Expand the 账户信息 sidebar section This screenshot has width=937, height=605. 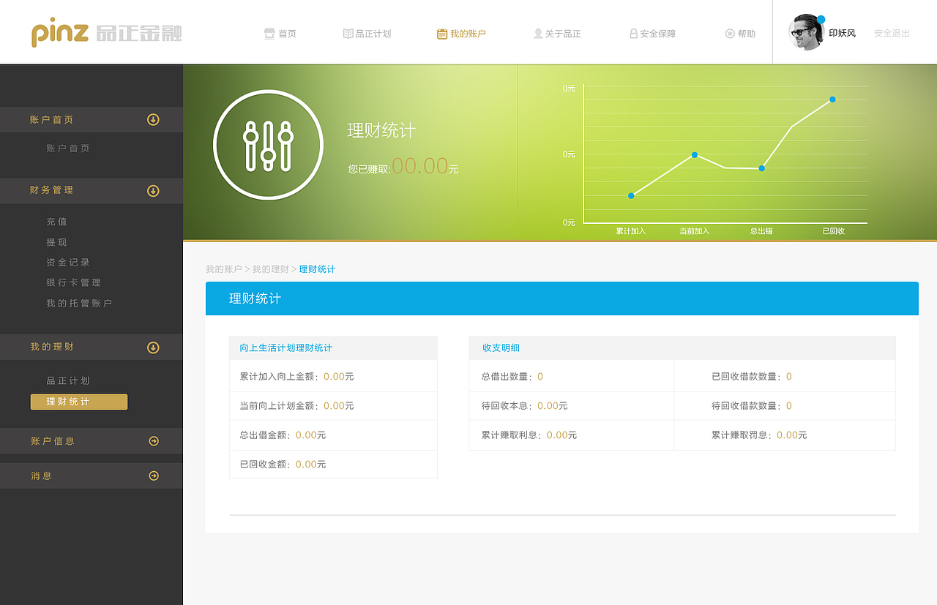pos(153,441)
